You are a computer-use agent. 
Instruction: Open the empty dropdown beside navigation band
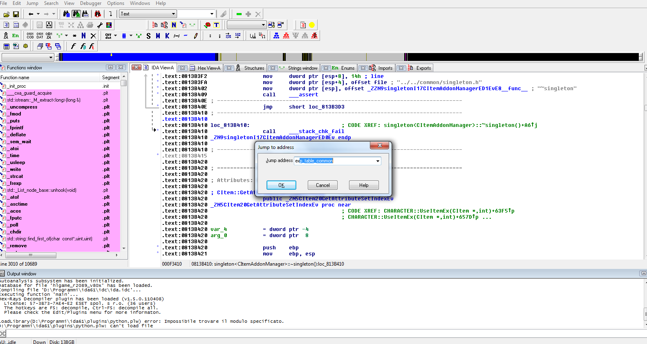pos(28,57)
